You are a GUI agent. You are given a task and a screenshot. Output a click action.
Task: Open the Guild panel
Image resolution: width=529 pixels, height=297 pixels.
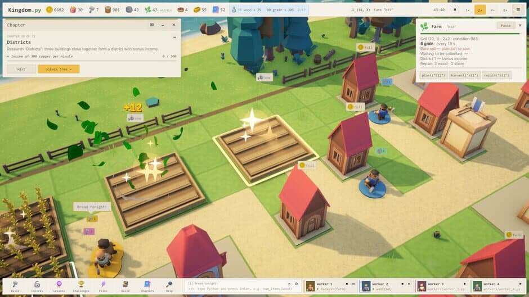coord(125,286)
